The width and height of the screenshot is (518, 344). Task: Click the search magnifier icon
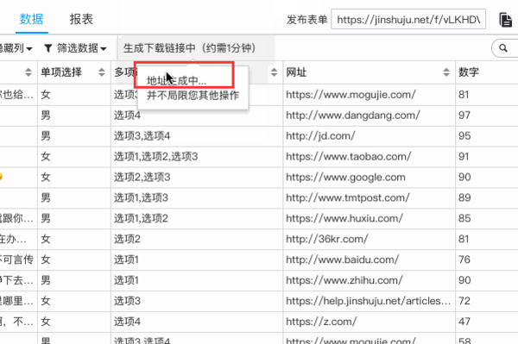pyautogui.click(x=503, y=48)
